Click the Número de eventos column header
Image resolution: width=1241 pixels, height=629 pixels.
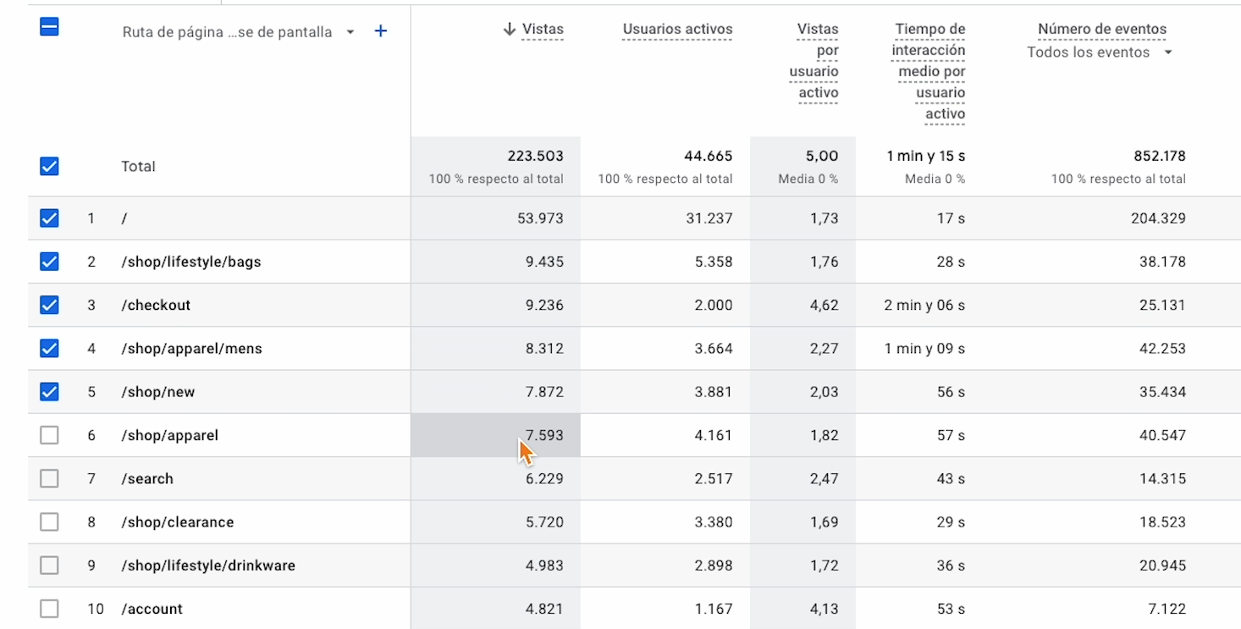coord(1101,30)
